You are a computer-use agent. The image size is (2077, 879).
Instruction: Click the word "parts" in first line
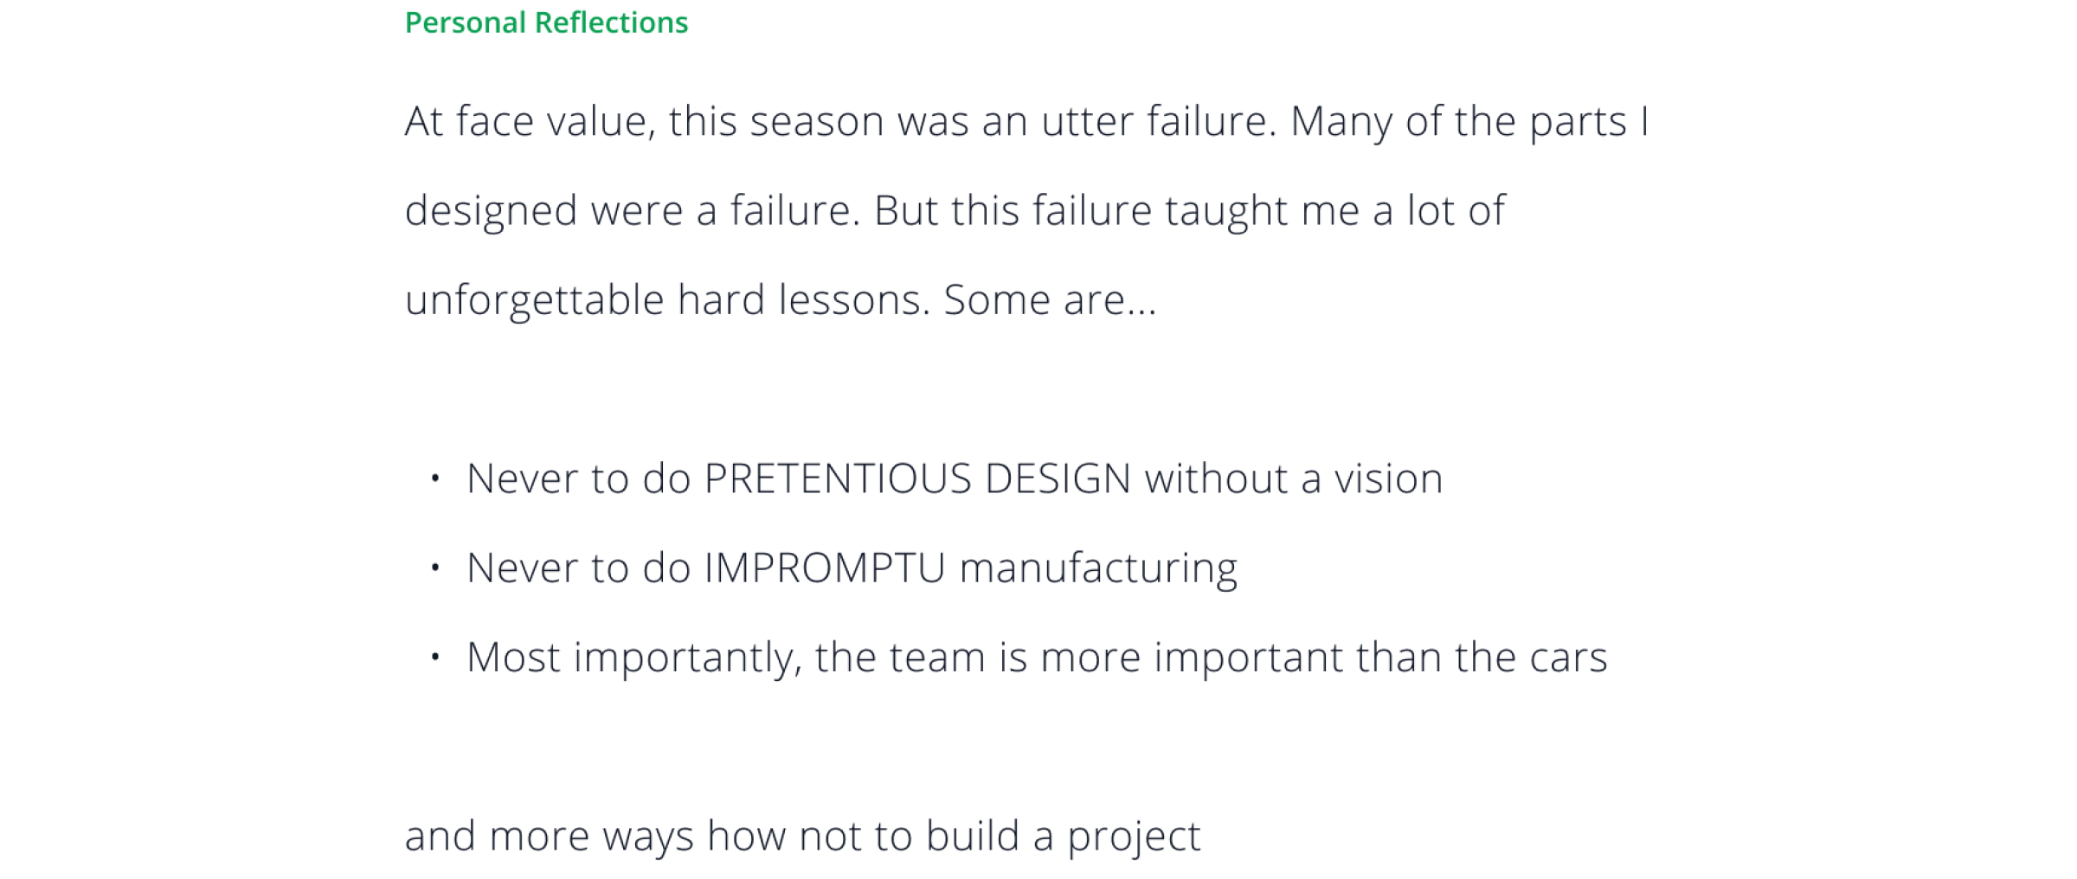click(x=1578, y=121)
